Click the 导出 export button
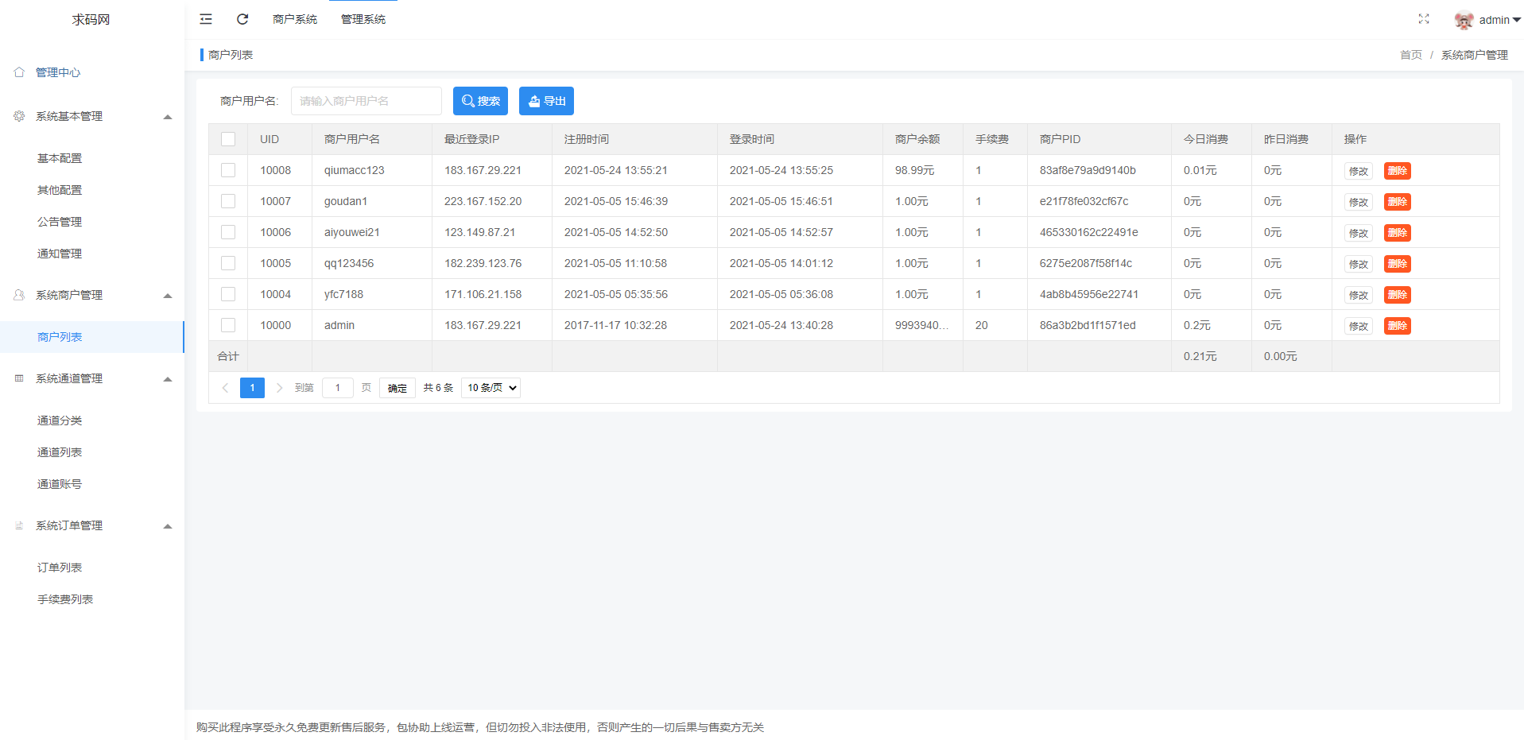 (546, 101)
